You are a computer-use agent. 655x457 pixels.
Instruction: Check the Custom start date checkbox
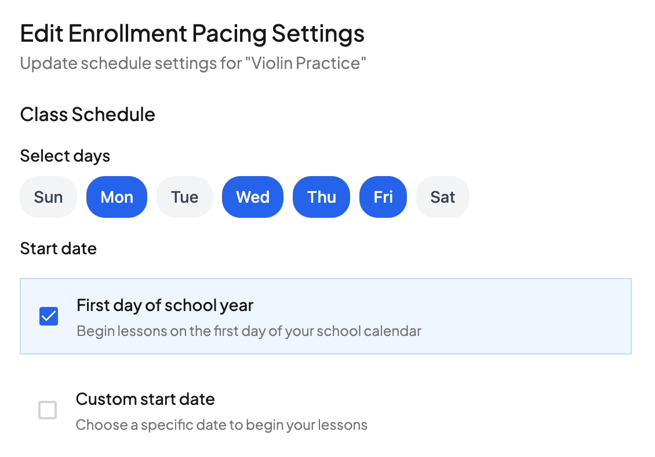click(48, 410)
